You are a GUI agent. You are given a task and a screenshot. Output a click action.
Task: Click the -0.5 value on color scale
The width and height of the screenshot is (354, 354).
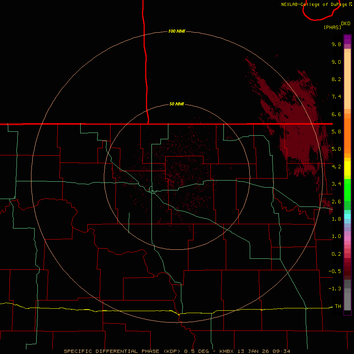coord(335,271)
